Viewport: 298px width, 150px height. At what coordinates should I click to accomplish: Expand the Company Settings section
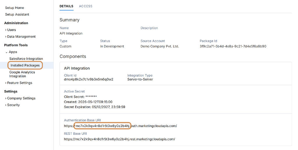20,98
